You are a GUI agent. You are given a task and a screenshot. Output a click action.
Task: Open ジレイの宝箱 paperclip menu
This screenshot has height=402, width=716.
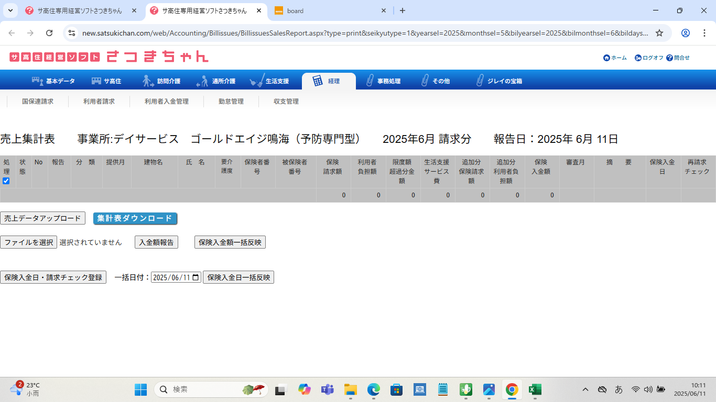point(479,81)
